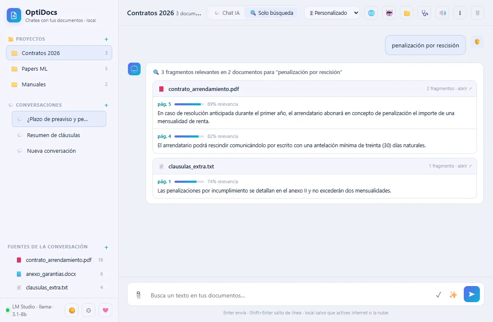The width and height of the screenshot is (493, 322).
Task: Select conversation ¿Plazo de preaviso y pe...
Action: (59, 119)
